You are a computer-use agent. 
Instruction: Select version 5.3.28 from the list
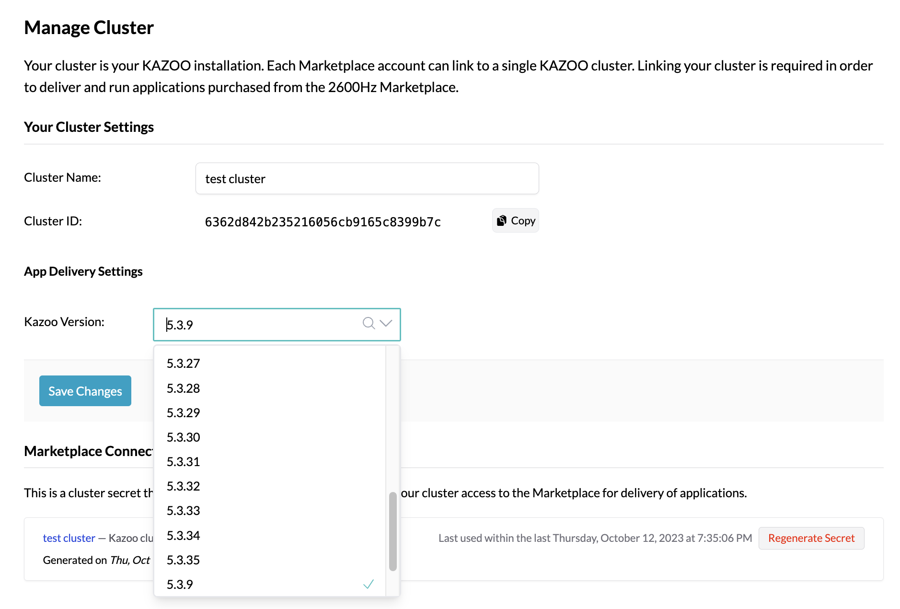click(270, 388)
